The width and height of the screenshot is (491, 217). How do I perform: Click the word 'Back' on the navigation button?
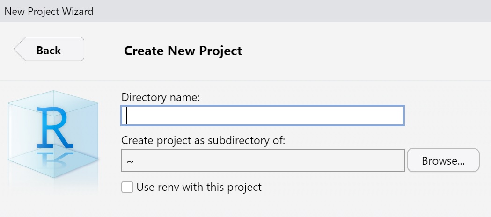pyautogui.click(x=49, y=50)
